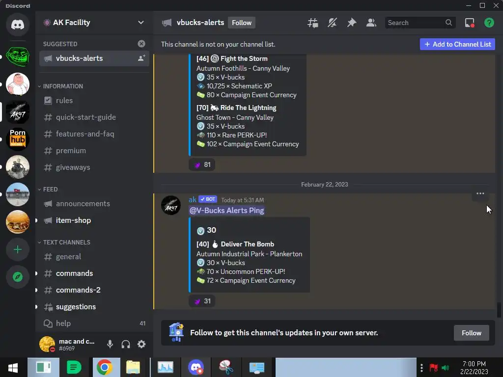
Task: Click the chat scrollbar thumb
Action: [x=499, y=310]
